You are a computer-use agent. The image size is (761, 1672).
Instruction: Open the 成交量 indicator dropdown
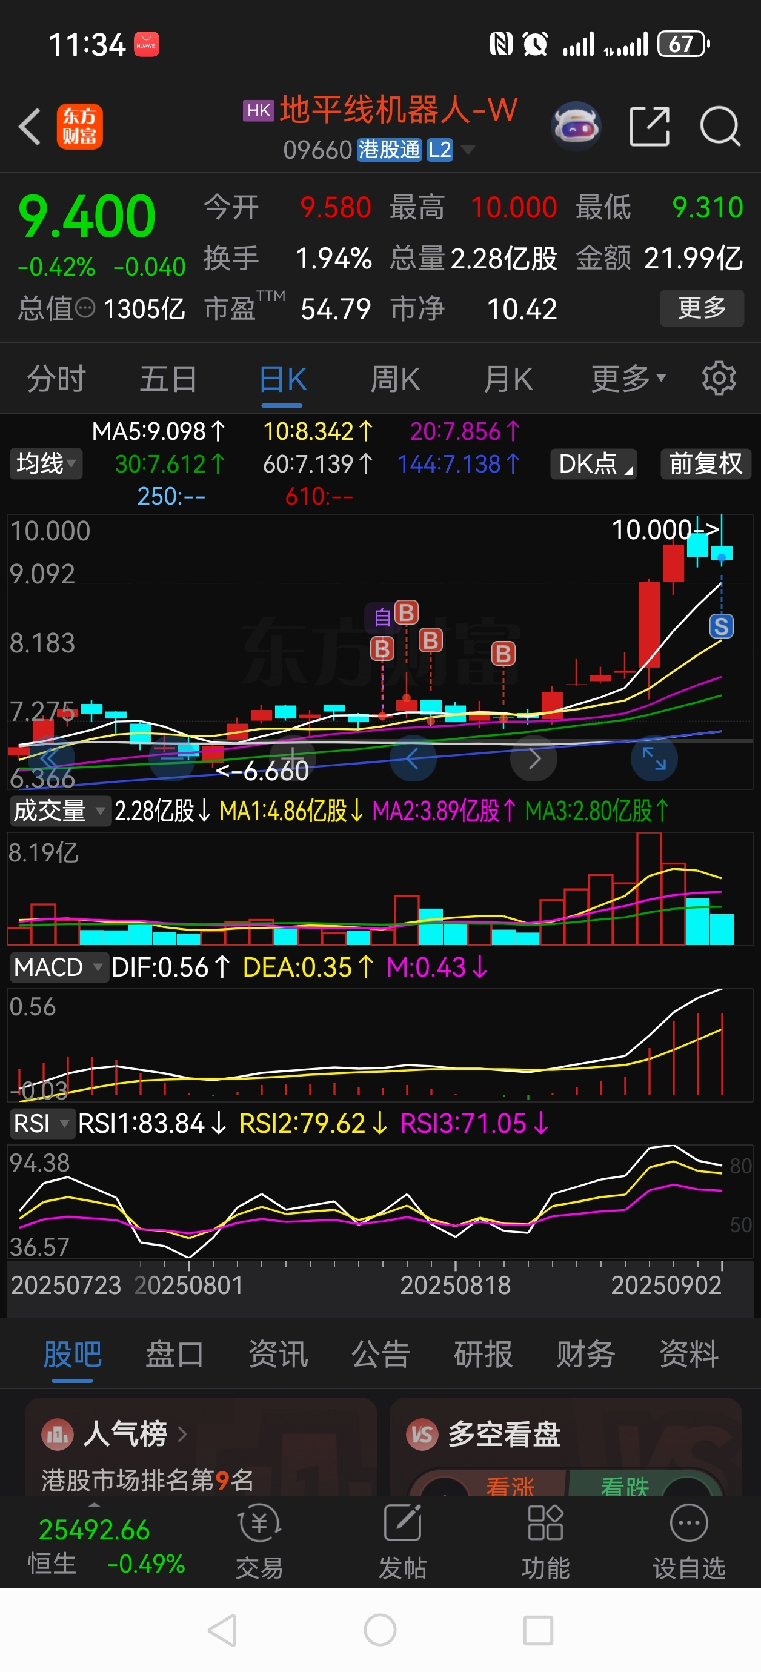[60, 811]
